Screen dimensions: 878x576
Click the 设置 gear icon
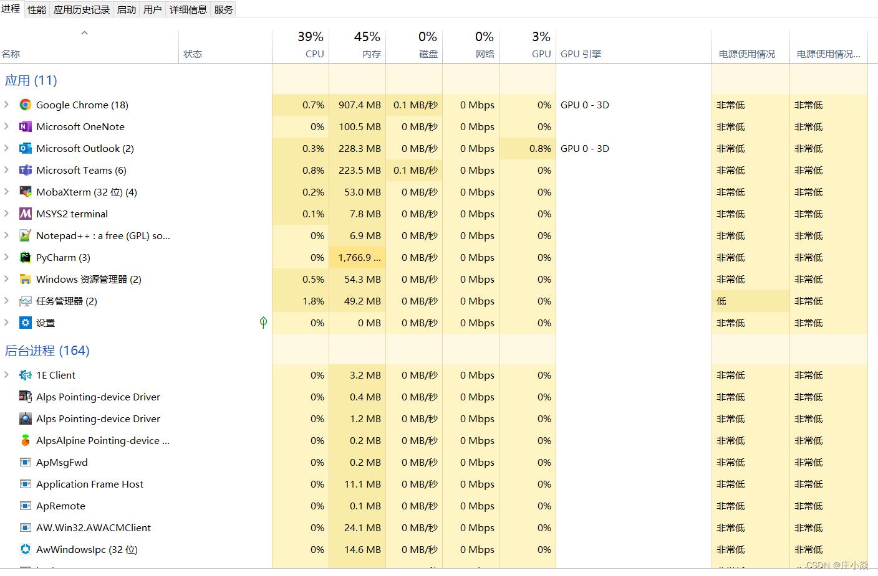(25, 323)
